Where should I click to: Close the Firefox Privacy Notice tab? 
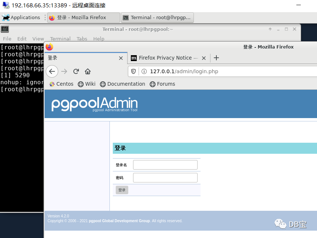tap(204, 58)
